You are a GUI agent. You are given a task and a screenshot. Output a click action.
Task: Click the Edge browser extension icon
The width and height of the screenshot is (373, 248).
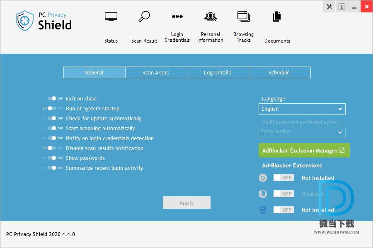(263, 210)
